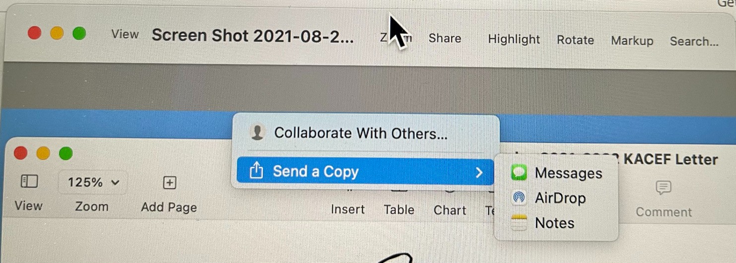Click the Chart toolbar button
Image resolution: width=736 pixels, height=263 pixels.
pos(450,210)
